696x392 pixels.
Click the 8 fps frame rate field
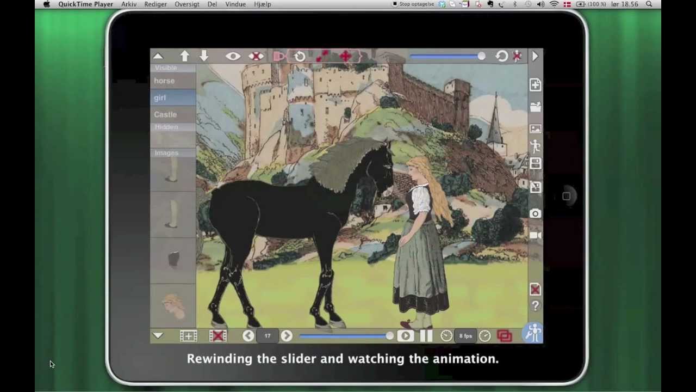465,336
